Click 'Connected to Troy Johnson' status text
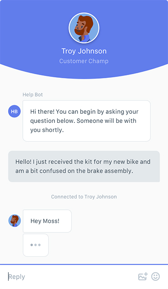This screenshot has height=289, width=168. (x=84, y=197)
